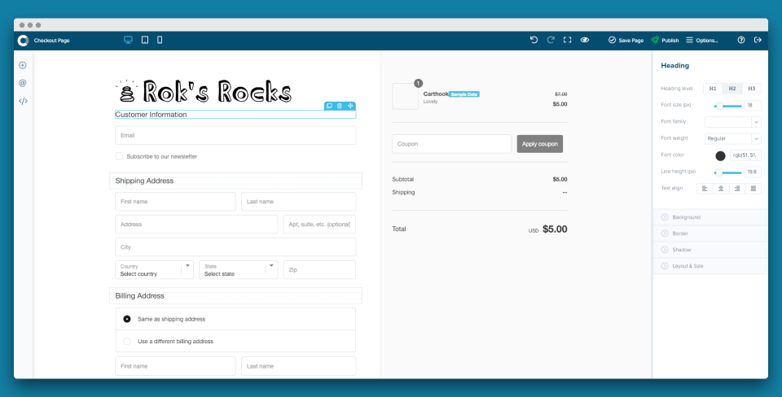Click shipping Last name field
The width and height of the screenshot is (782, 397).
tap(299, 202)
